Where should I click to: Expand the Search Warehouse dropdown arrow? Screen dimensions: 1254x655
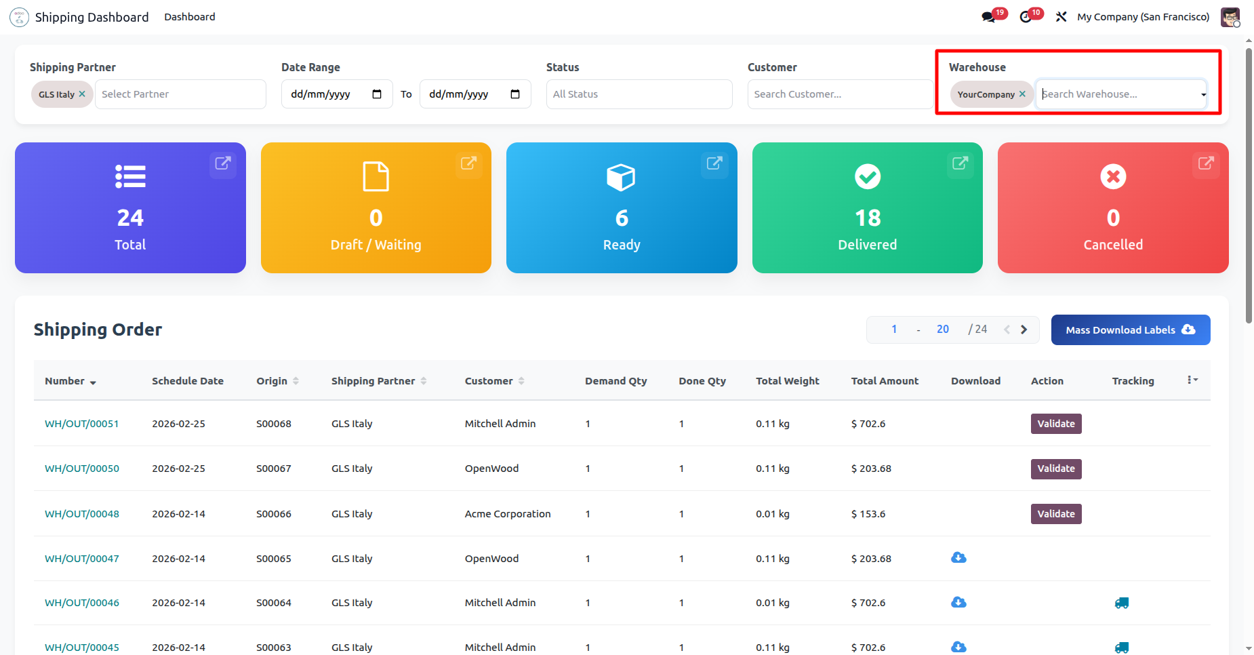point(1203,95)
